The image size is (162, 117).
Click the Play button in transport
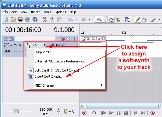(111, 113)
